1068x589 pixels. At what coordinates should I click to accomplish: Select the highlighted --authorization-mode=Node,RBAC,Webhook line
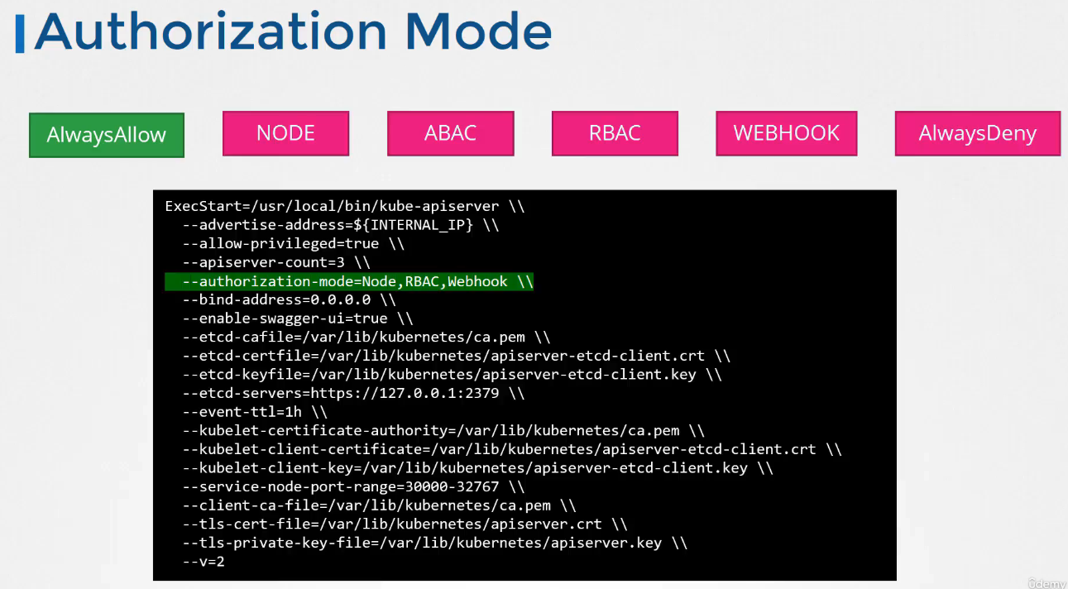[x=349, y=281]
